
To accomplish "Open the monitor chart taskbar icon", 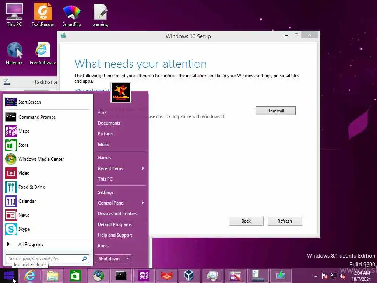I will [x=212, y=276].
